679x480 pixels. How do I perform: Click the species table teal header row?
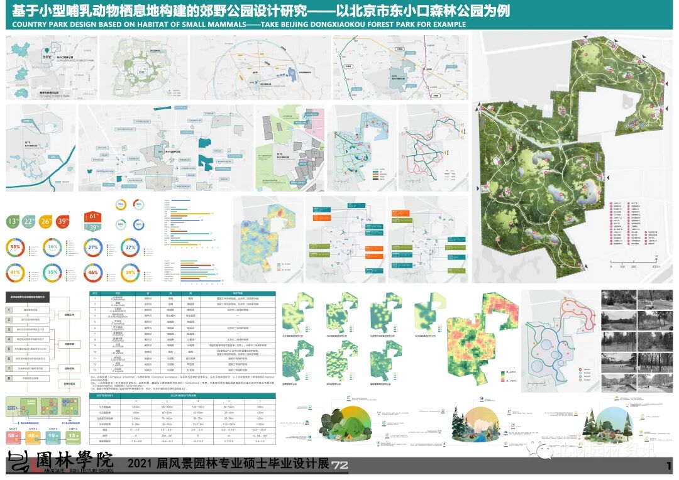pyautogui.click(x=182, y=293)
